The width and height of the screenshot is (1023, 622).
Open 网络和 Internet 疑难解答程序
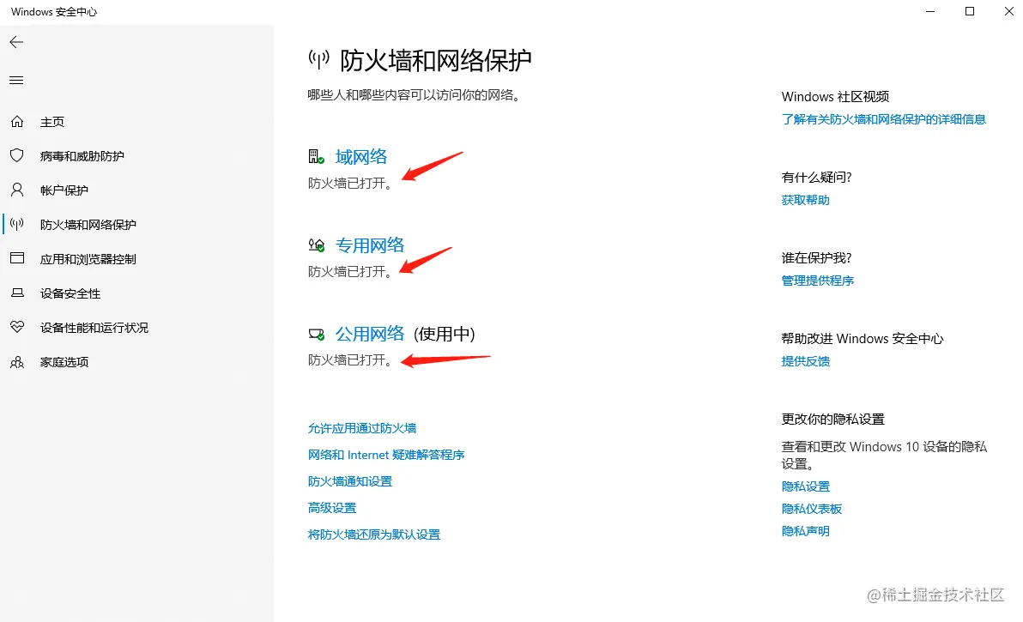tap(386, 455)
